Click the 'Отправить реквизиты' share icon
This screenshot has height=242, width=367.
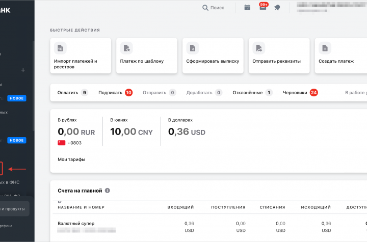[259, 48]
